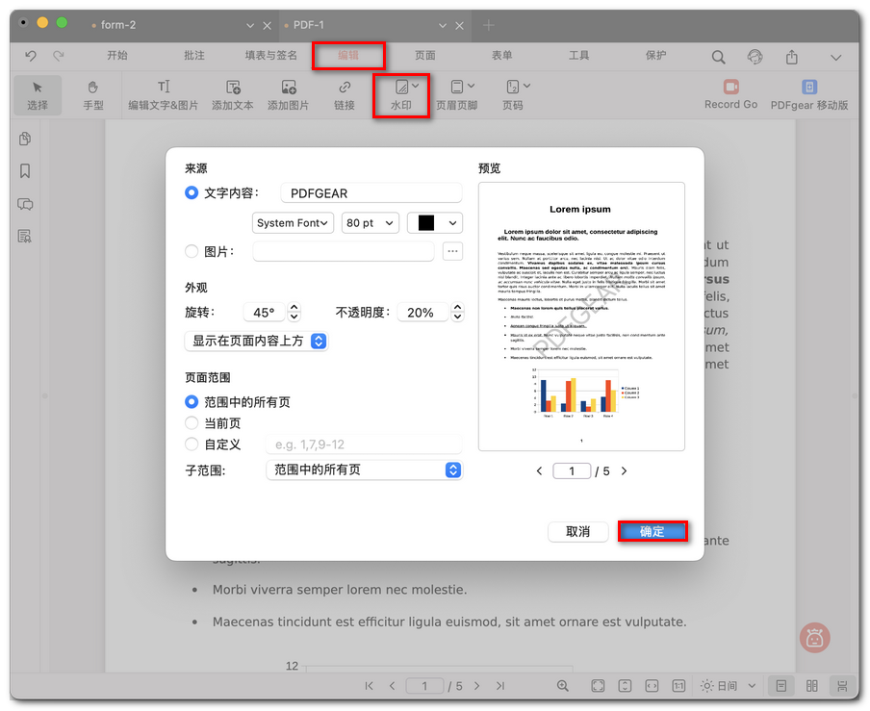Image resolution: width=870 pixels, height=711 pixels.
Task: Open the Add Text (添加文本) tool
Action: [x=232, y=94]
